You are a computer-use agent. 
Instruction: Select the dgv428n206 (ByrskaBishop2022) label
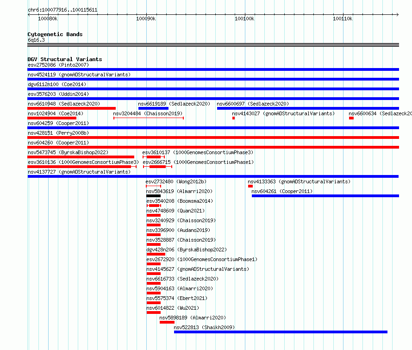click(x=187, y=250)
